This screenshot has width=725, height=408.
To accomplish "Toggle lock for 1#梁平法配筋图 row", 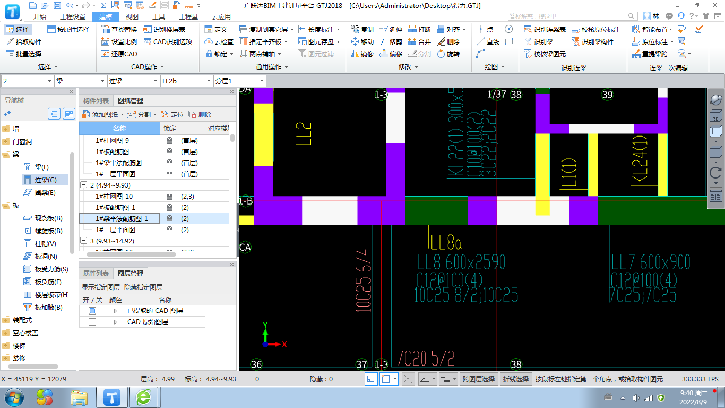I will click(169, 163).
